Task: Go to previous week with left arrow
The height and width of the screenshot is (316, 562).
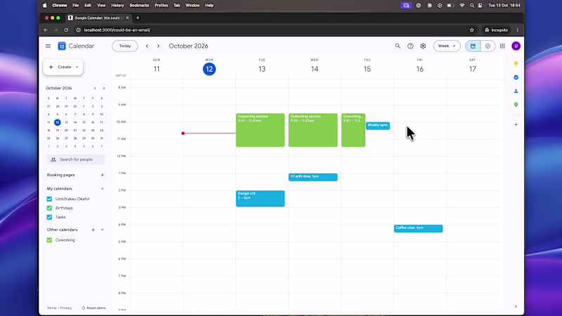Action: 147,46
